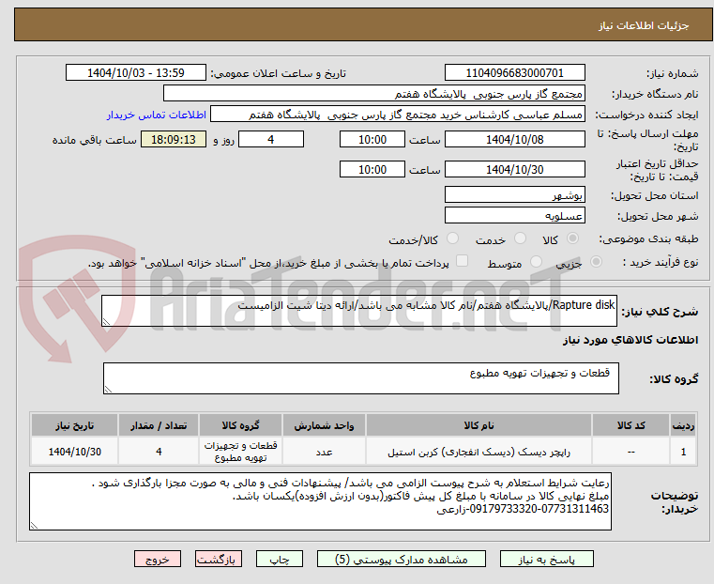Click the ایجاد کننده درخواست field
This screenshot has width=714, height=584.
(397, 115)
